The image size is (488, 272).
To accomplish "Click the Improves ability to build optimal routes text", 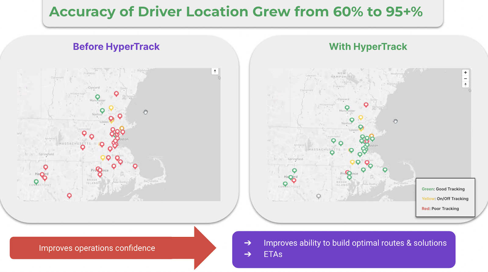I will click(x=355, y=243).
